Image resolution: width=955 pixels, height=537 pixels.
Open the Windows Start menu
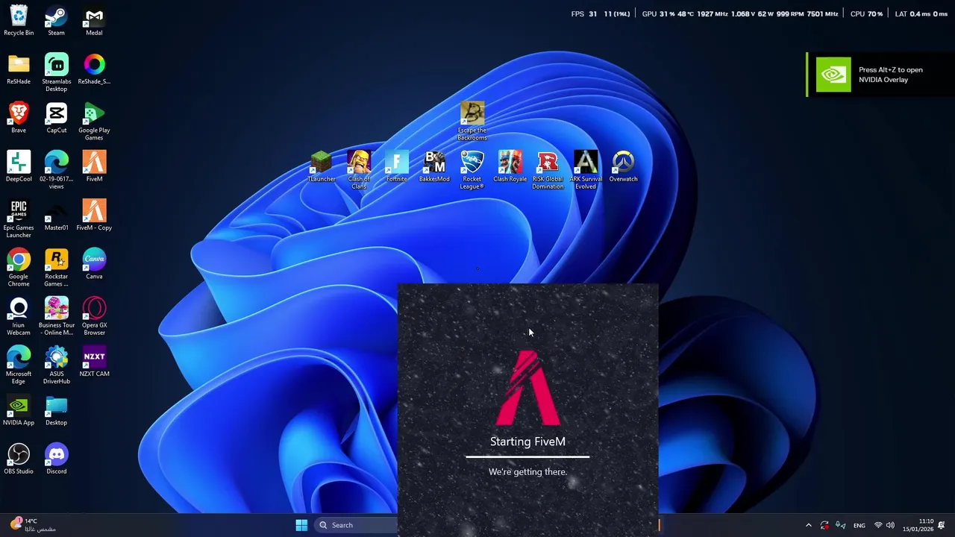301,525
